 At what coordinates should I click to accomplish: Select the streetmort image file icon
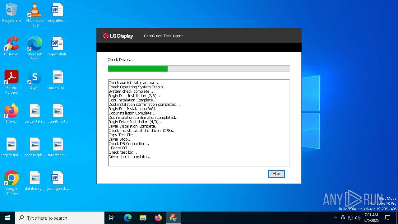[58, 114]
